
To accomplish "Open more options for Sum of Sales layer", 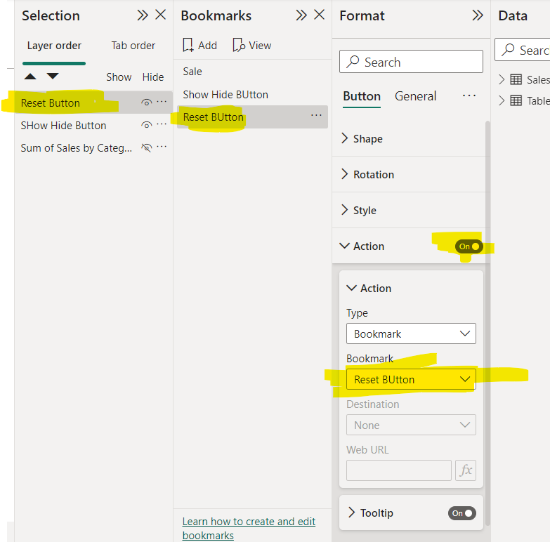I will tap(162, 147).
